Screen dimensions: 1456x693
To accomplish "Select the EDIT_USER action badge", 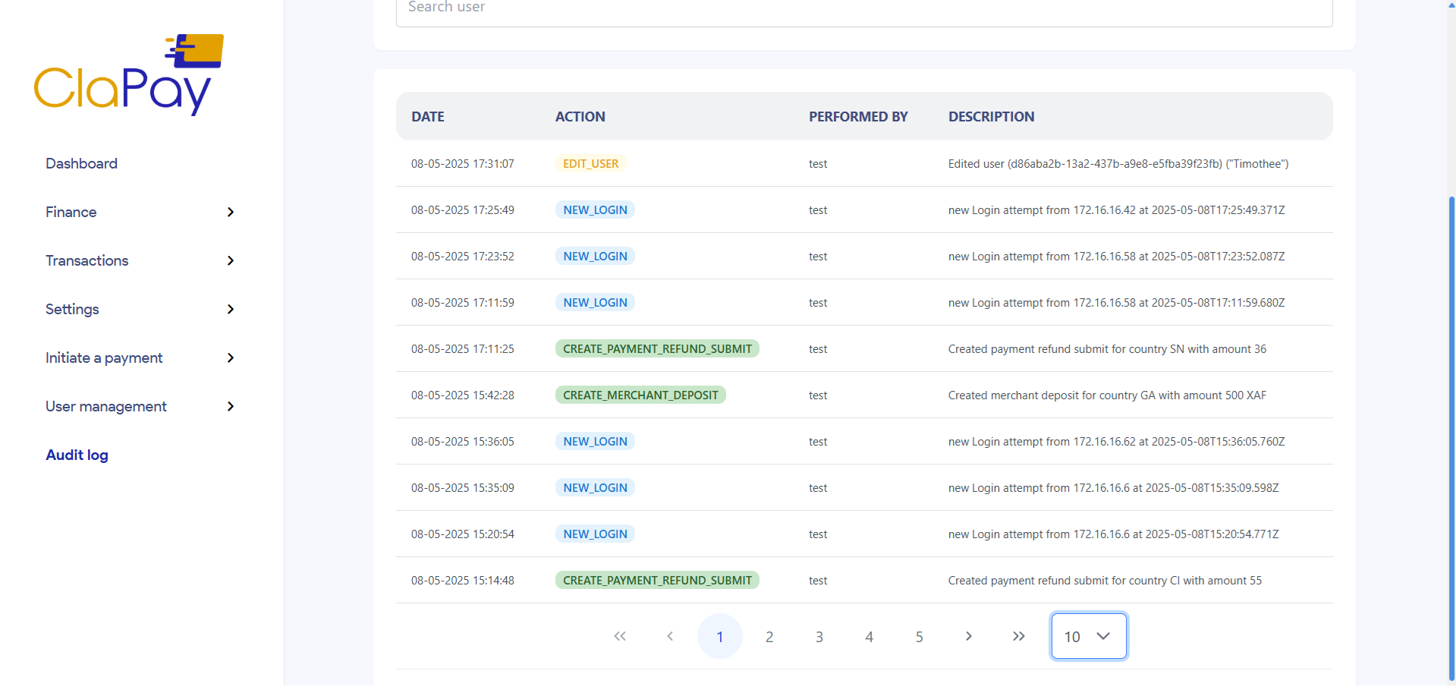I will pyautogui.click(x=590, y=163).
